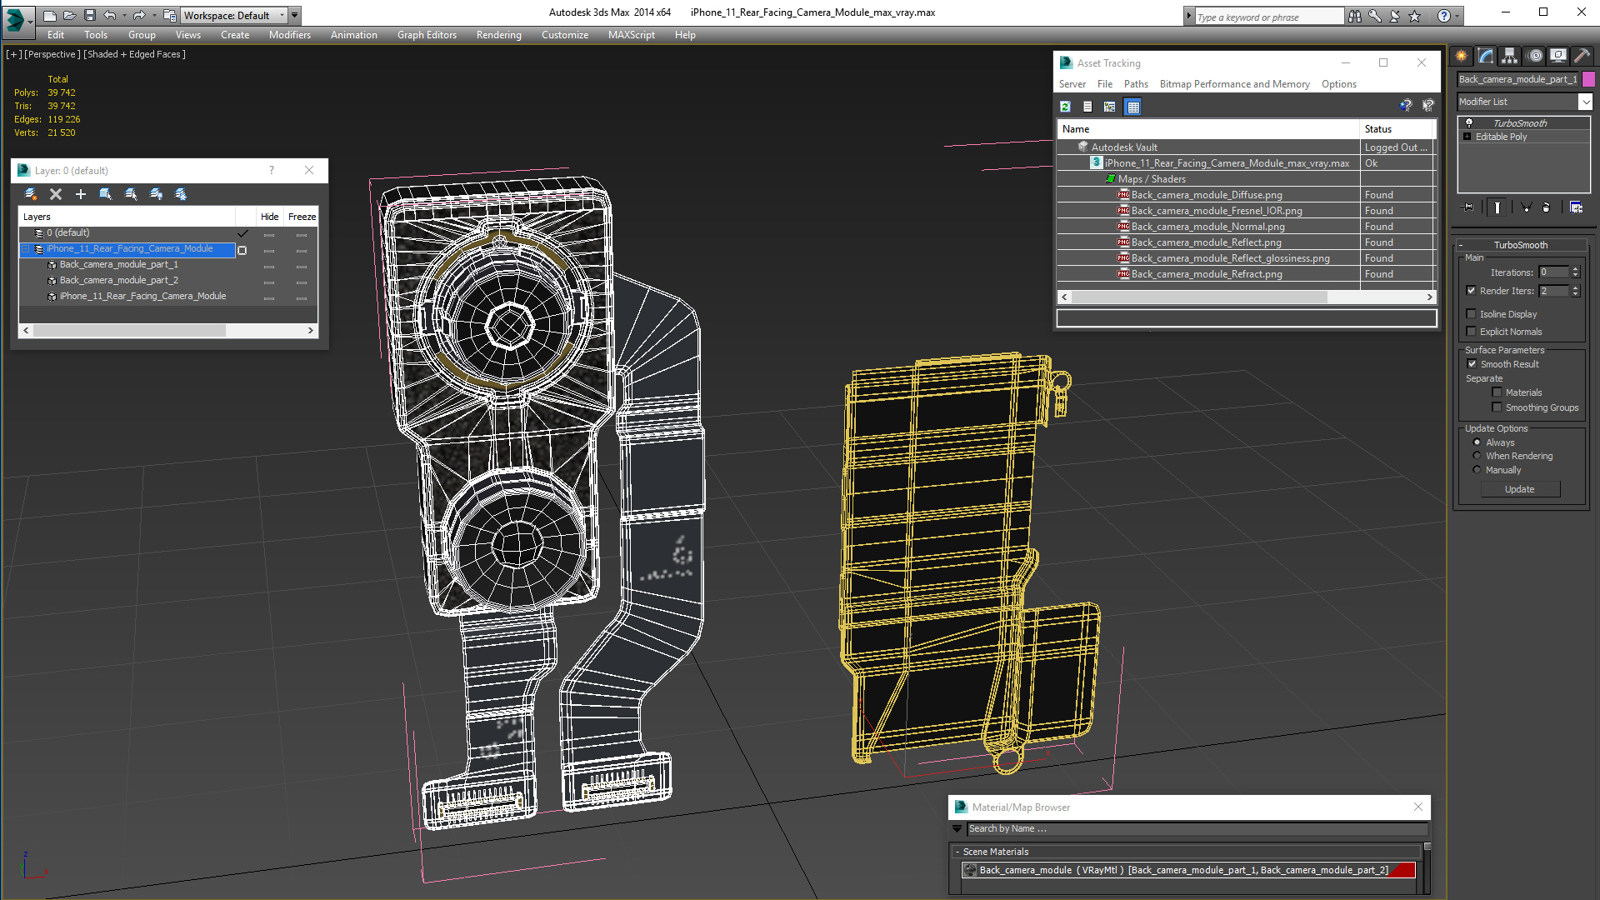The height and width of the screenshot is (900, 1600).
Task: Click Add Selected Objects plus icon in Layer dialog
Action: tap(81, 194)
